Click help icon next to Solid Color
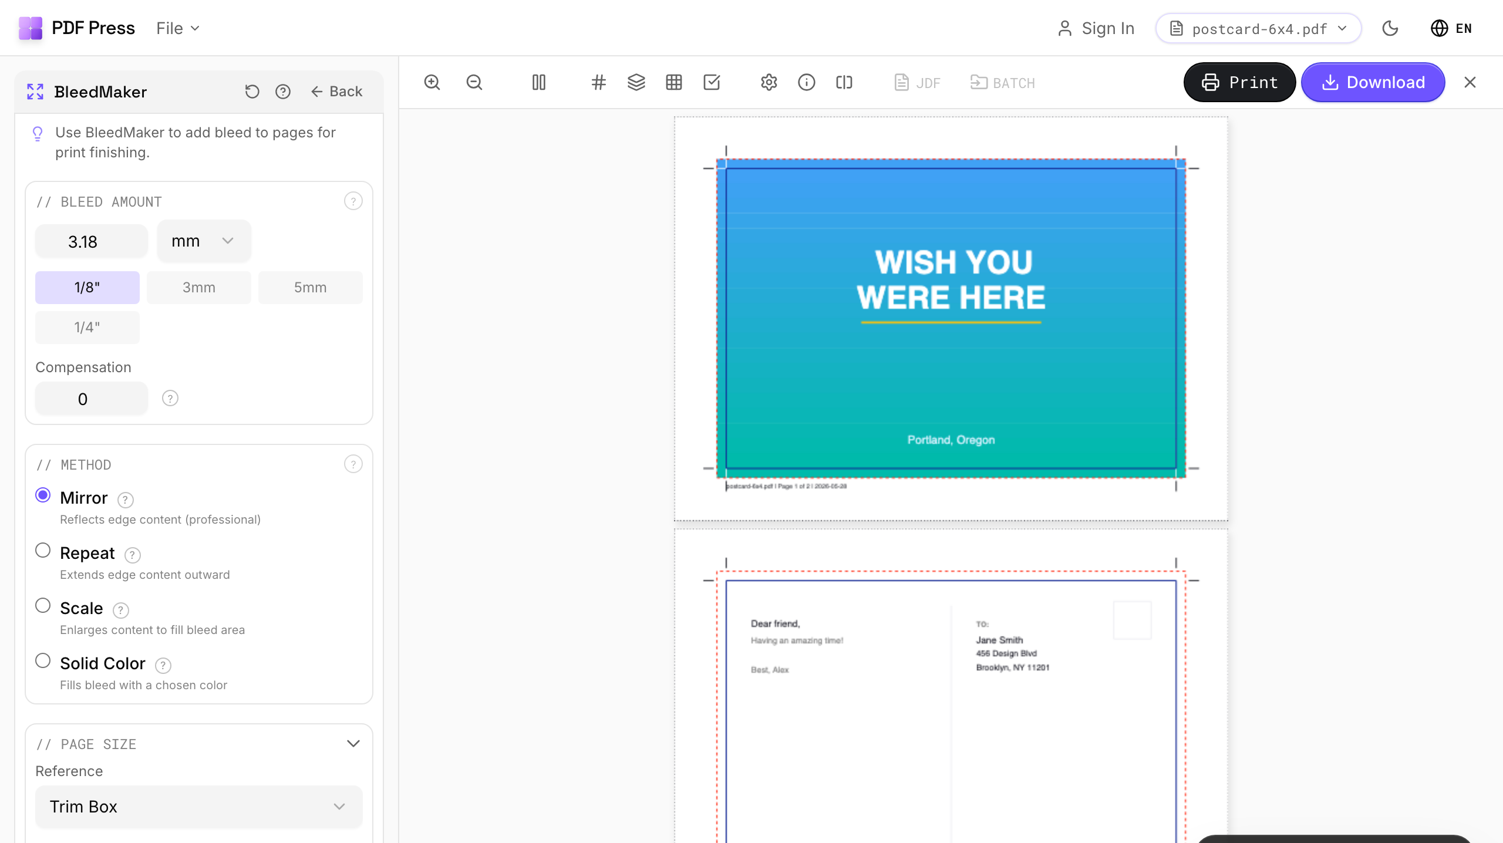The image size is (1503, 843). (x=163, y=665)
